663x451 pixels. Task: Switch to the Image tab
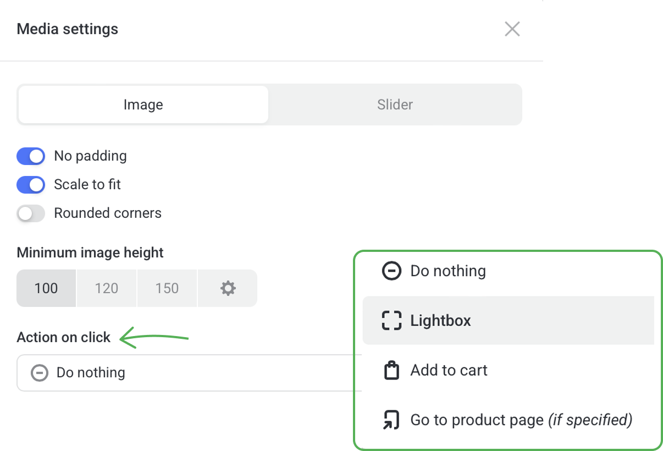pos(143,105)
